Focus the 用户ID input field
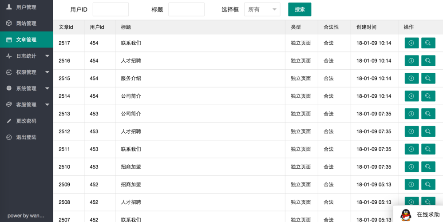Image resolution: width=443 pixels, height=222 pixels. (x=111, y=9)
